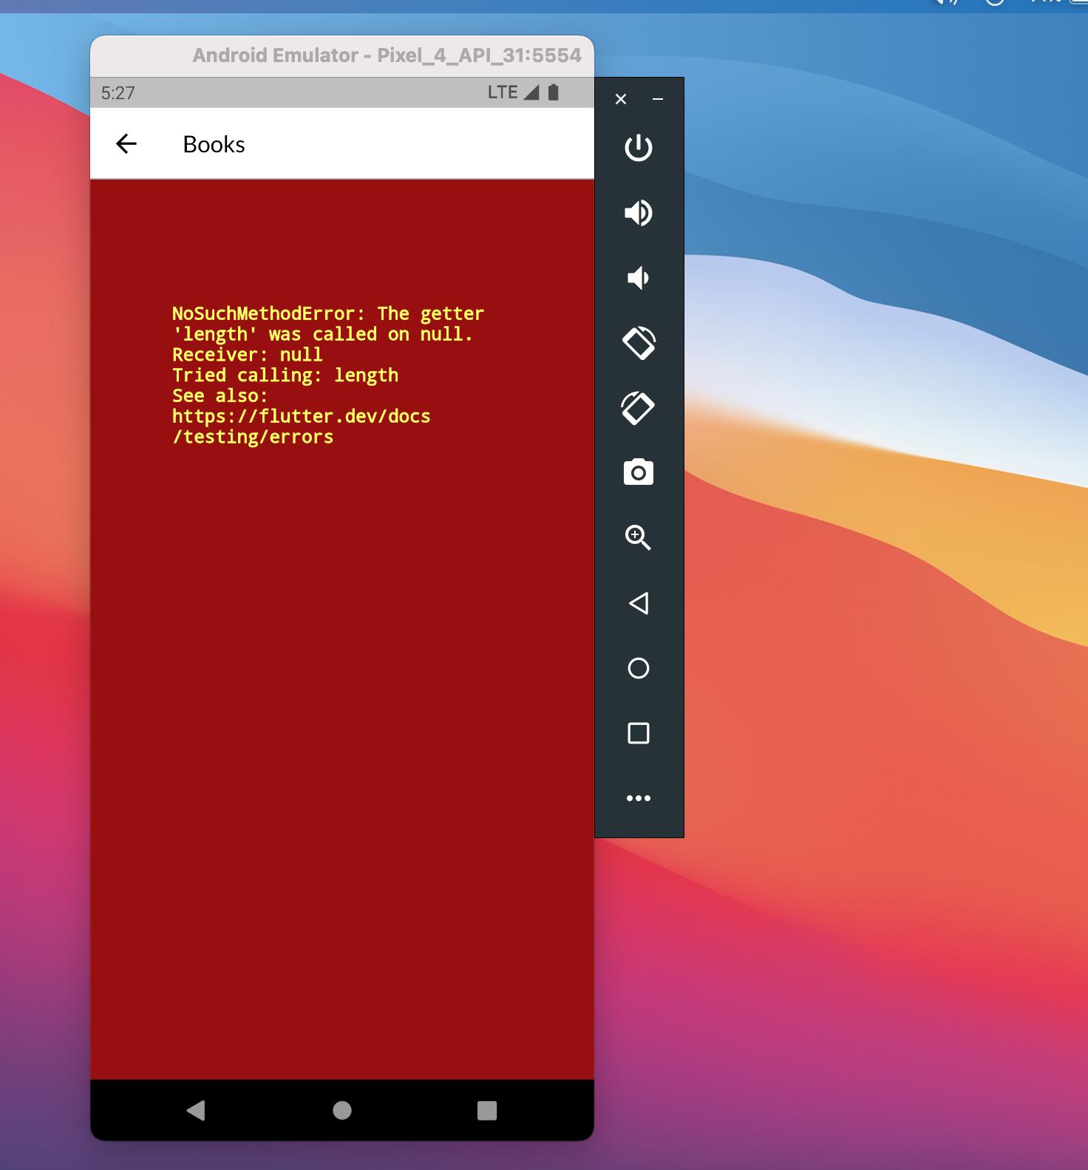Screen dimensions: 1088x1170
Task: Minimize the emulator using the dash icon
Action: pos(658,99)
